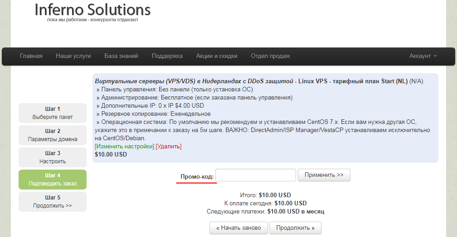Select Шаг 3 Настроить step
Image resolution: width=457 pixels, height=237 pixels.
click(53, 157)
